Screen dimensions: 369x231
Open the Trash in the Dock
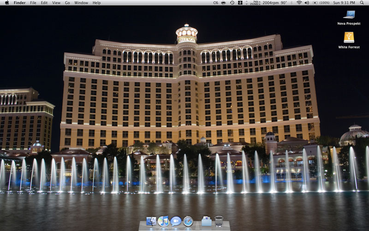[x=219, y=221]
